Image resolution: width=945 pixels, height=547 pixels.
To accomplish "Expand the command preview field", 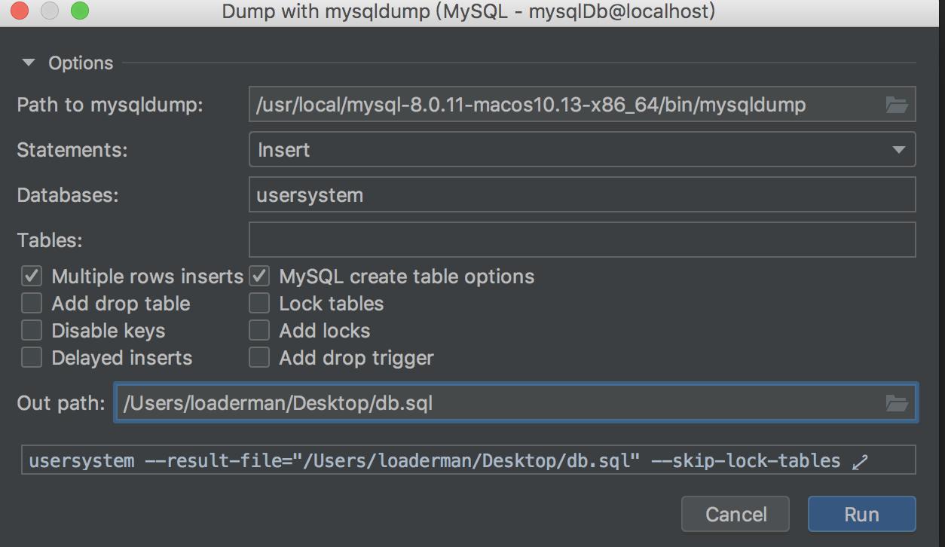I will pos(860,461).
